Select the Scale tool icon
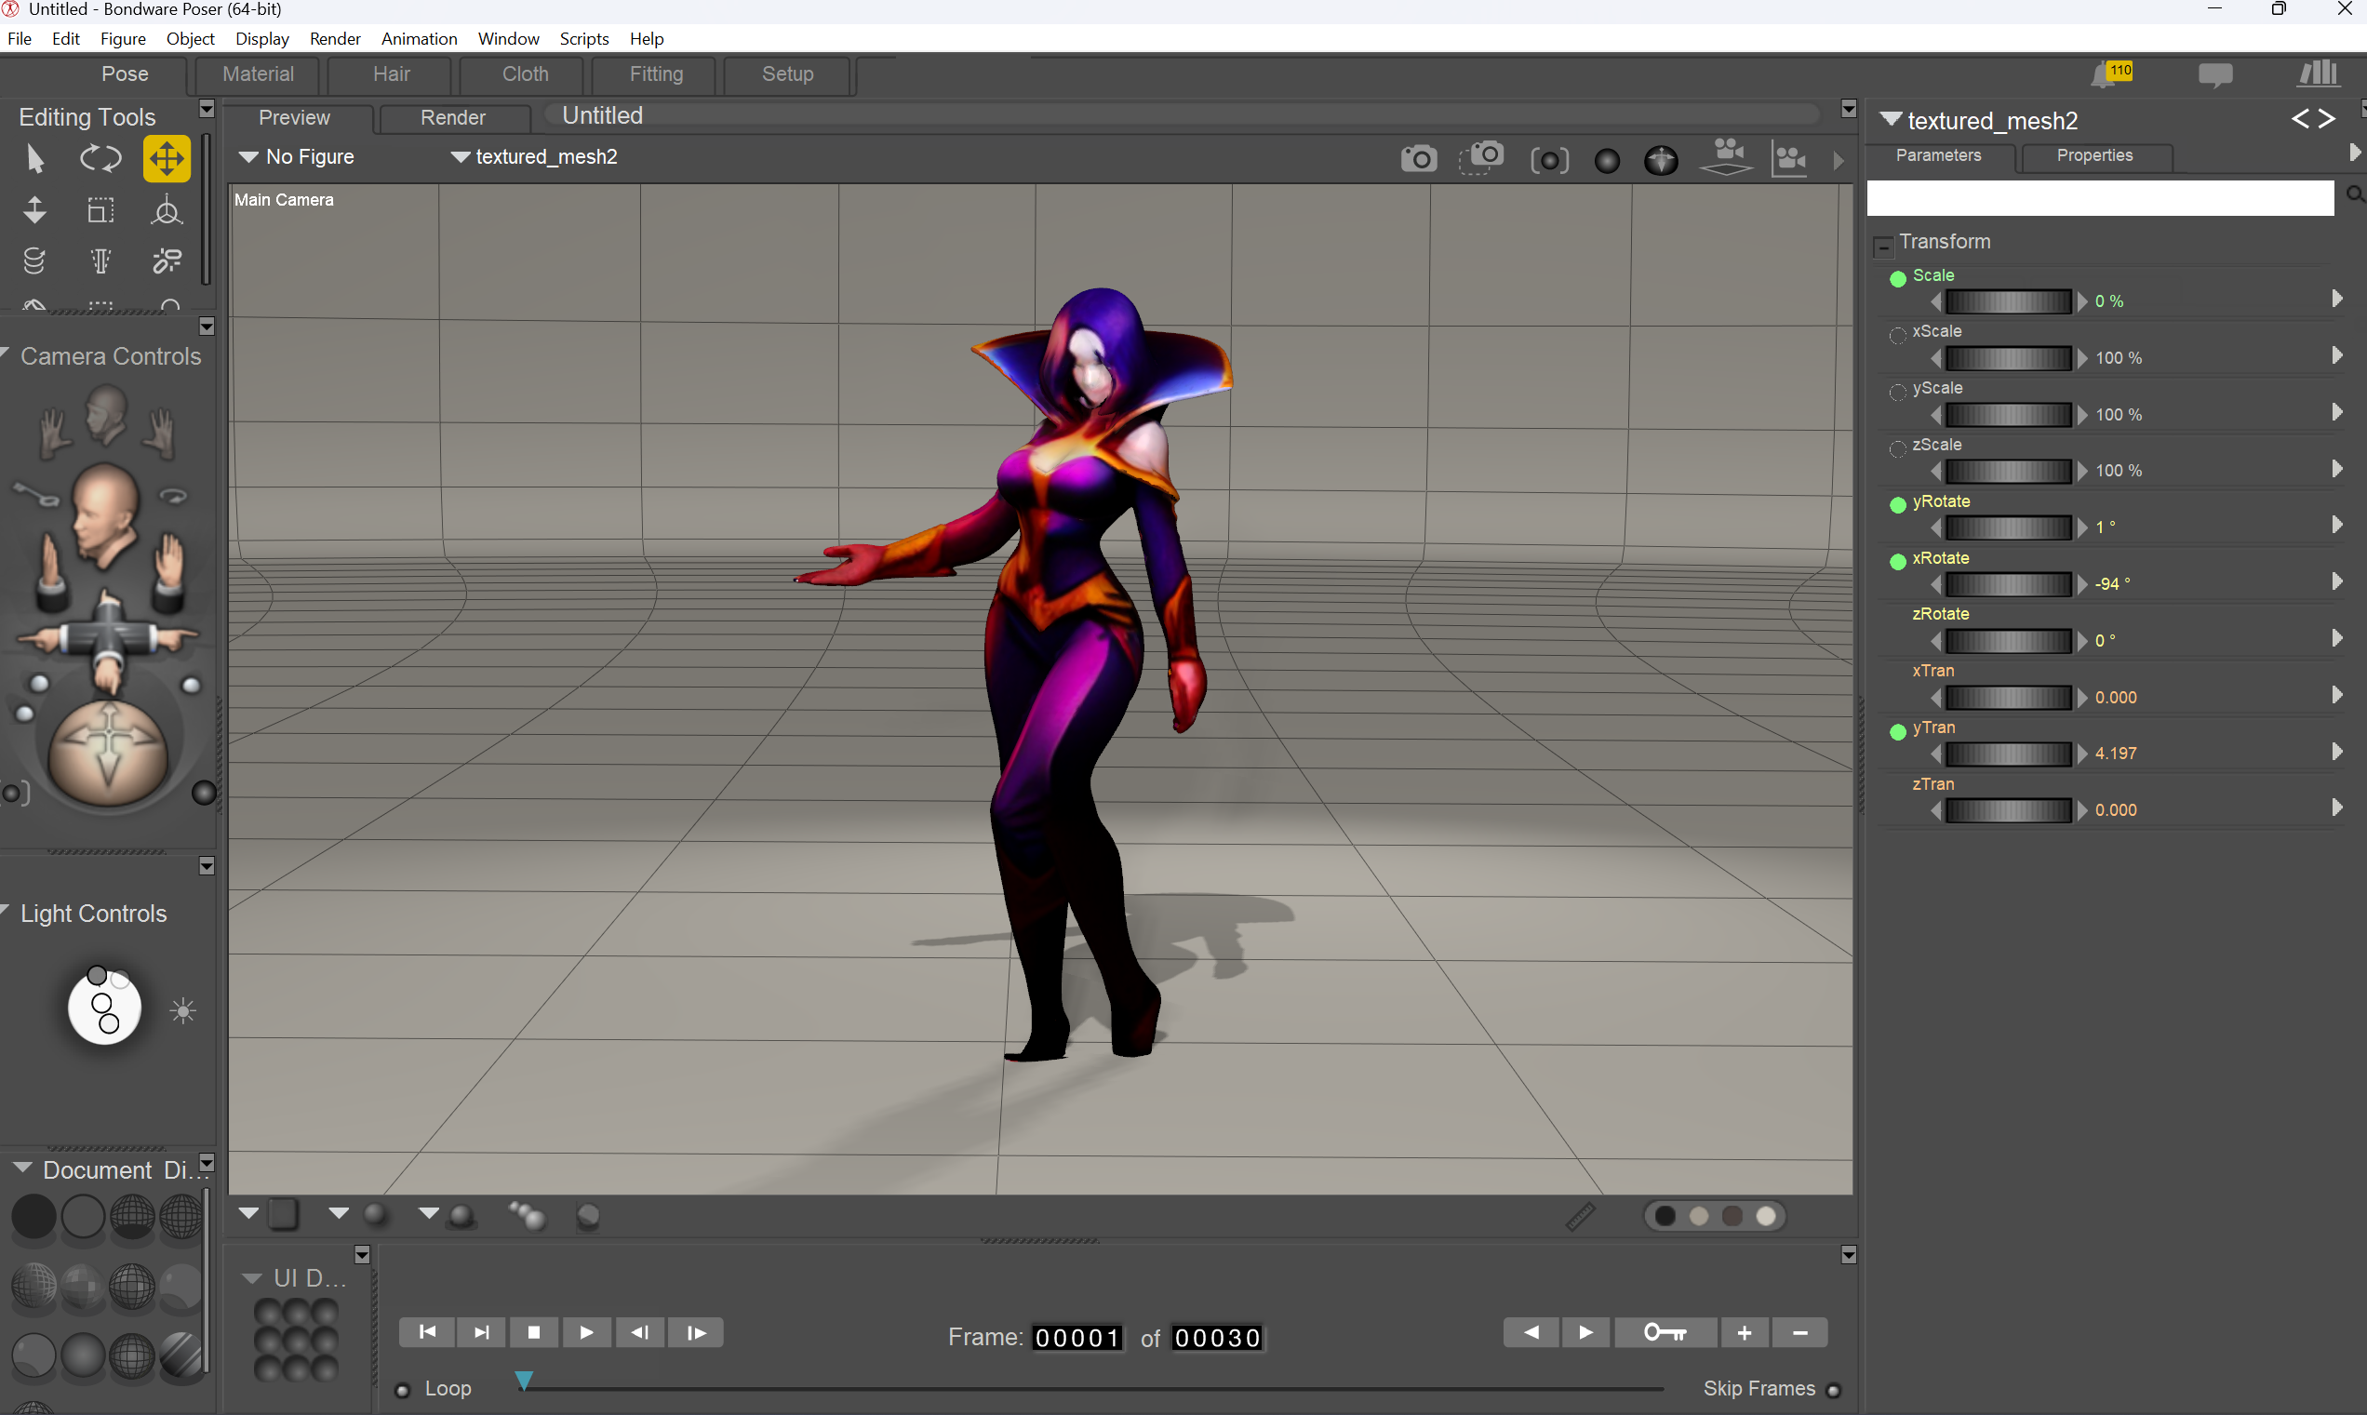 pyautogui.click(x=100, y=209)
